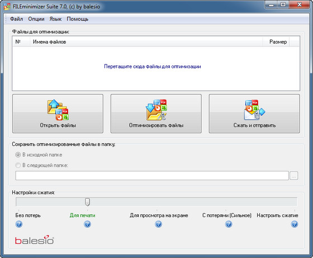Open the Файл menu
Image resolution: width=313 pixels, height=258 pixels.
[16, 19]
